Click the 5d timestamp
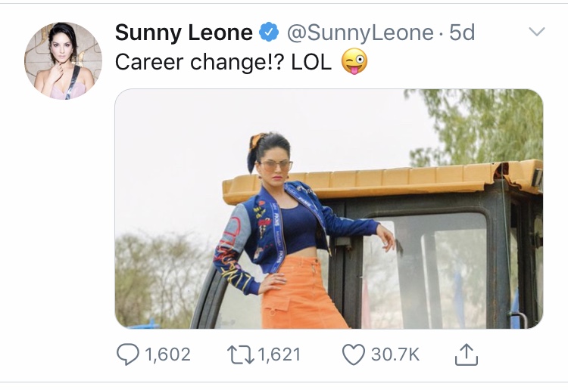568x390 pixels. coord(463,32)
